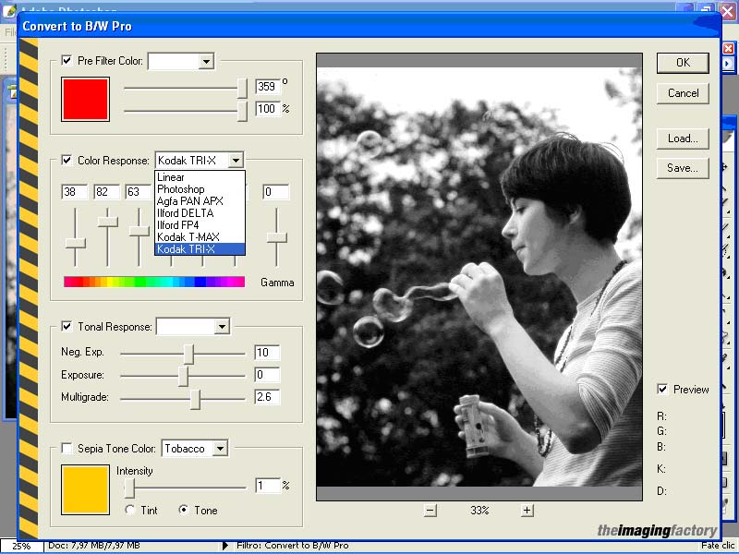Enable the Pre Filter Color checkbox
The height and width of the screenshot is (554, 739).
67,60
